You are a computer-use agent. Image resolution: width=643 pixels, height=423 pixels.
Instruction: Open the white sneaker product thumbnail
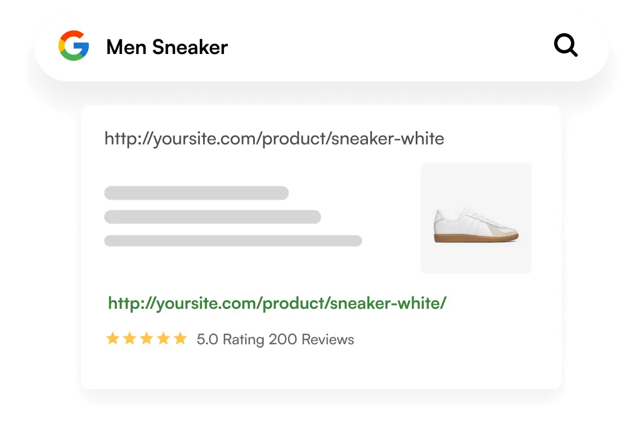476,218
